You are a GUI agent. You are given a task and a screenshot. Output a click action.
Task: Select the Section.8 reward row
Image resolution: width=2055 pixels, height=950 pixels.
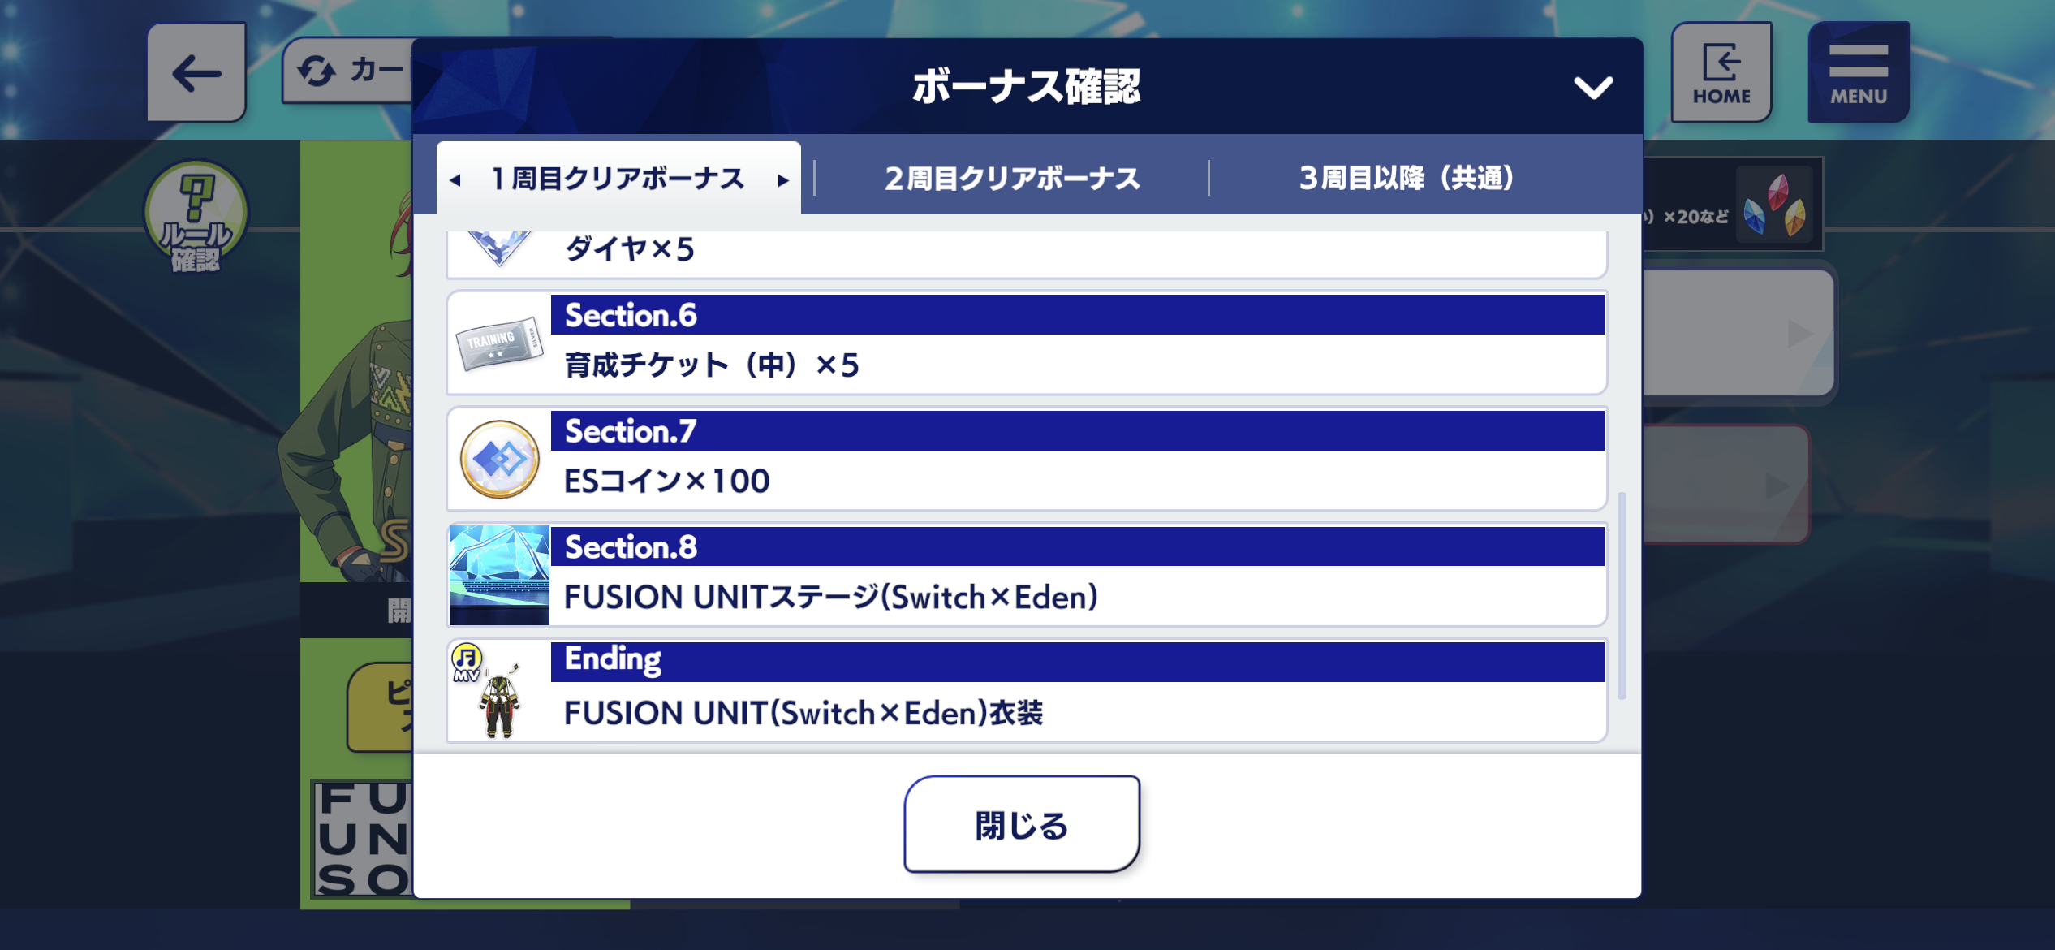point(1027,575)
